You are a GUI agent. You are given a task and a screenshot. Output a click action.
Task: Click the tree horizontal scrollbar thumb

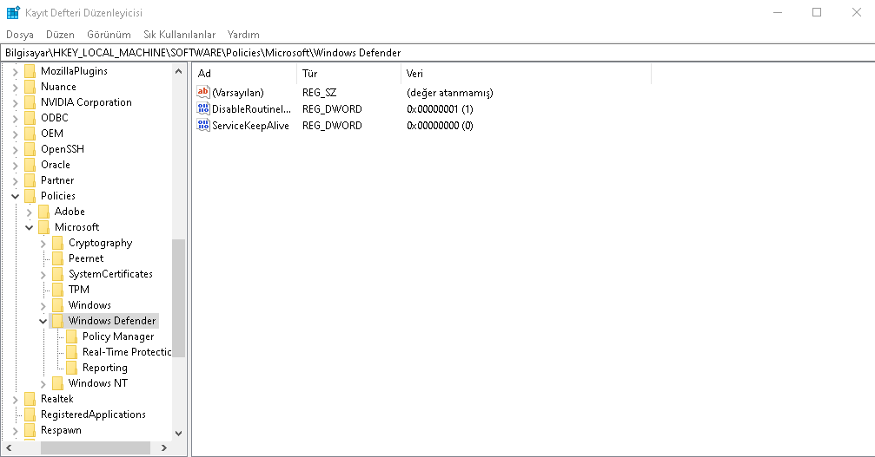(95, 447)
